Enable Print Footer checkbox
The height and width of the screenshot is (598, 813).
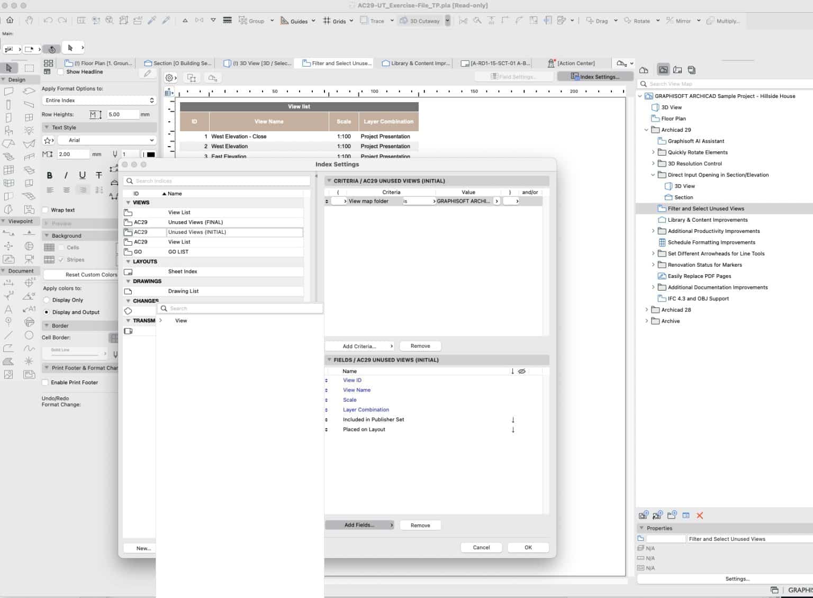[x=46, y=383]
